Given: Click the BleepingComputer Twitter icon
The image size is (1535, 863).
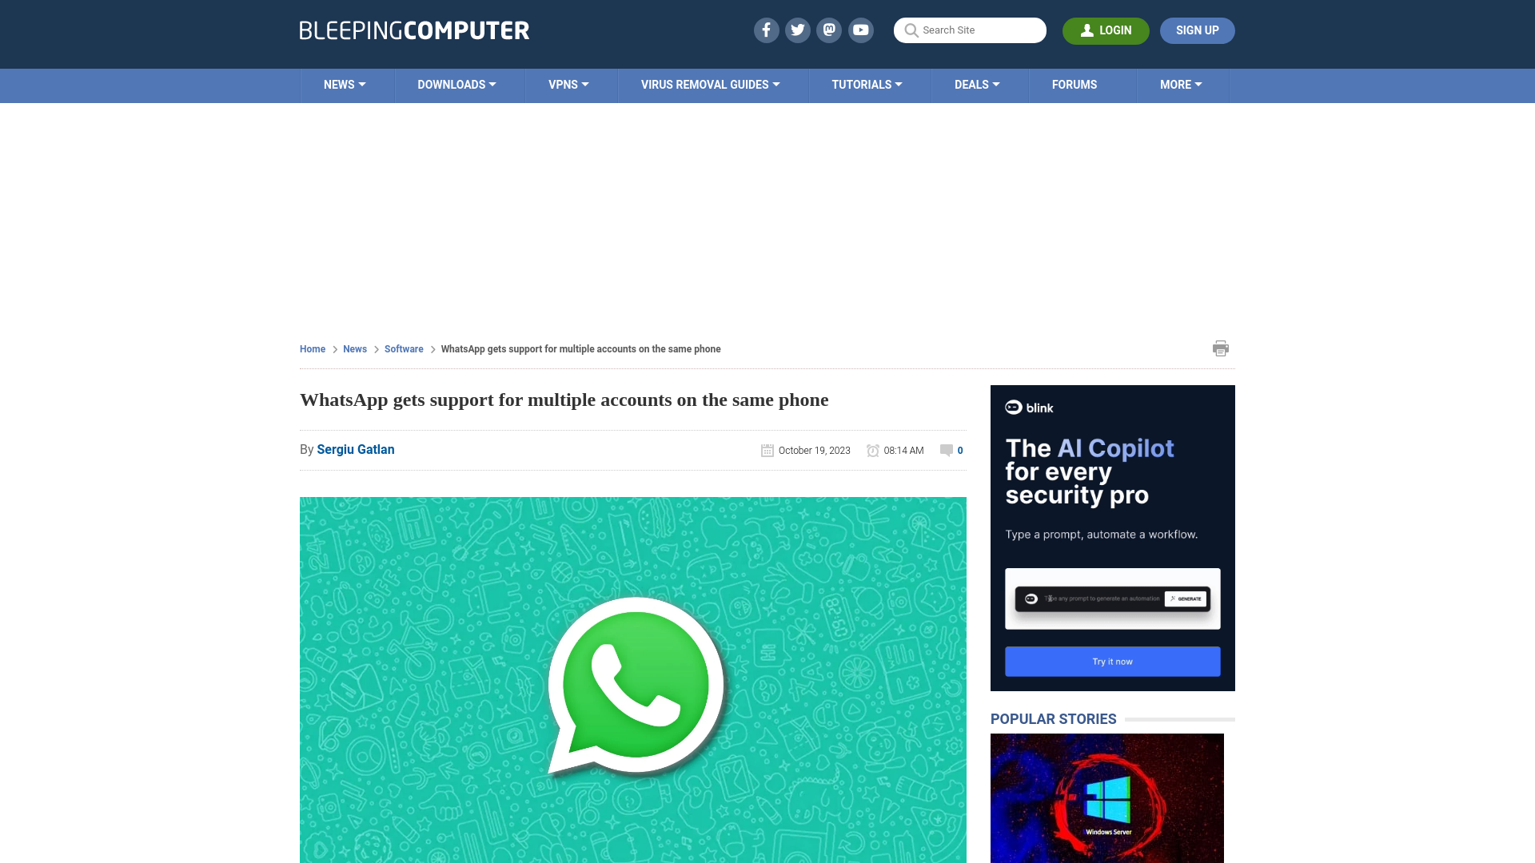Looking at the screenshot, I should 798,30.
